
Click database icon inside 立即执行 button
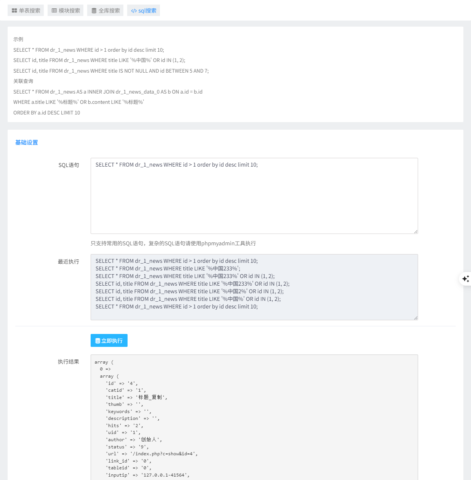point(98,341)
